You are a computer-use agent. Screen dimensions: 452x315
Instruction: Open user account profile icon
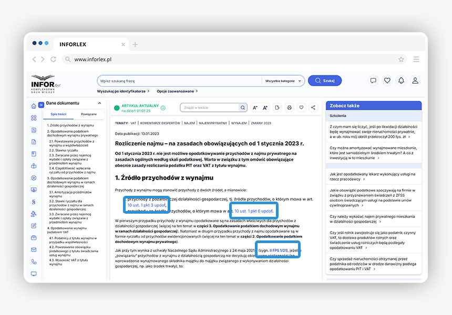pos(415,81)
